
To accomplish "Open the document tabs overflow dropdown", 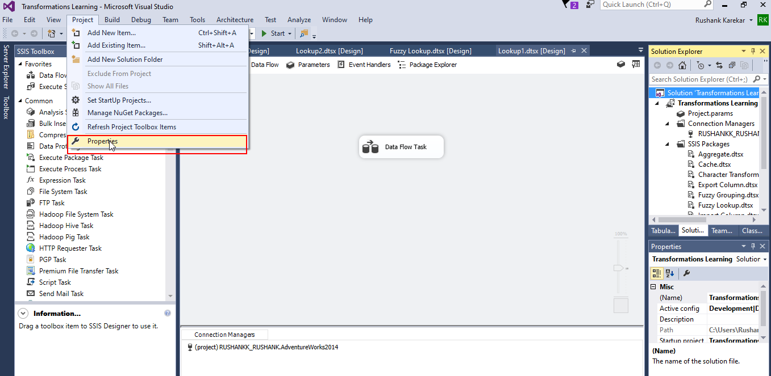I will pos(641,50).
